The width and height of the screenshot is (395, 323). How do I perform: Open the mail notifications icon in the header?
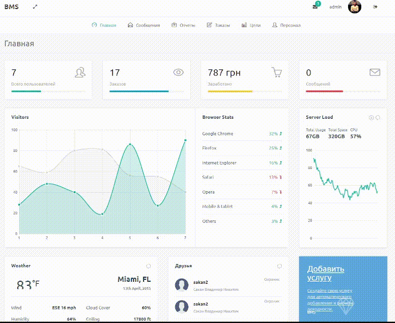coord(315,7)
